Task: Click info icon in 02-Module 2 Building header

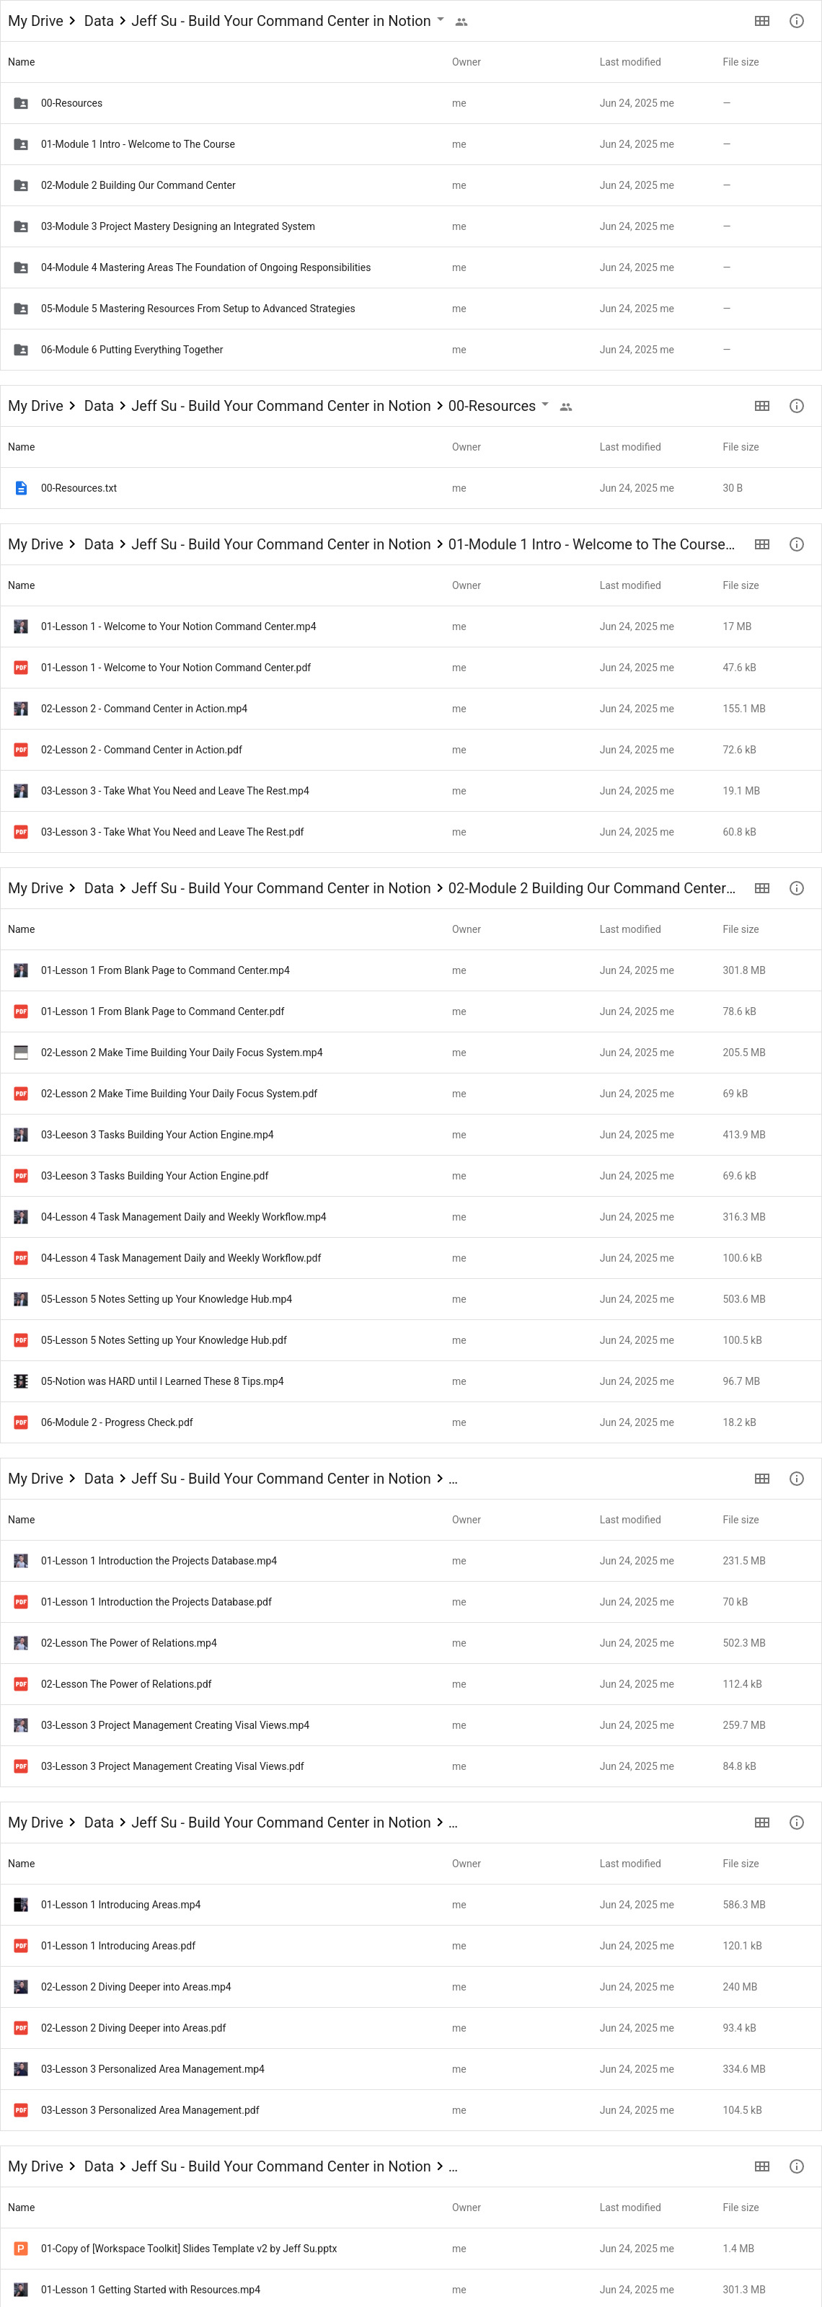Action: (x=796, y=888)
